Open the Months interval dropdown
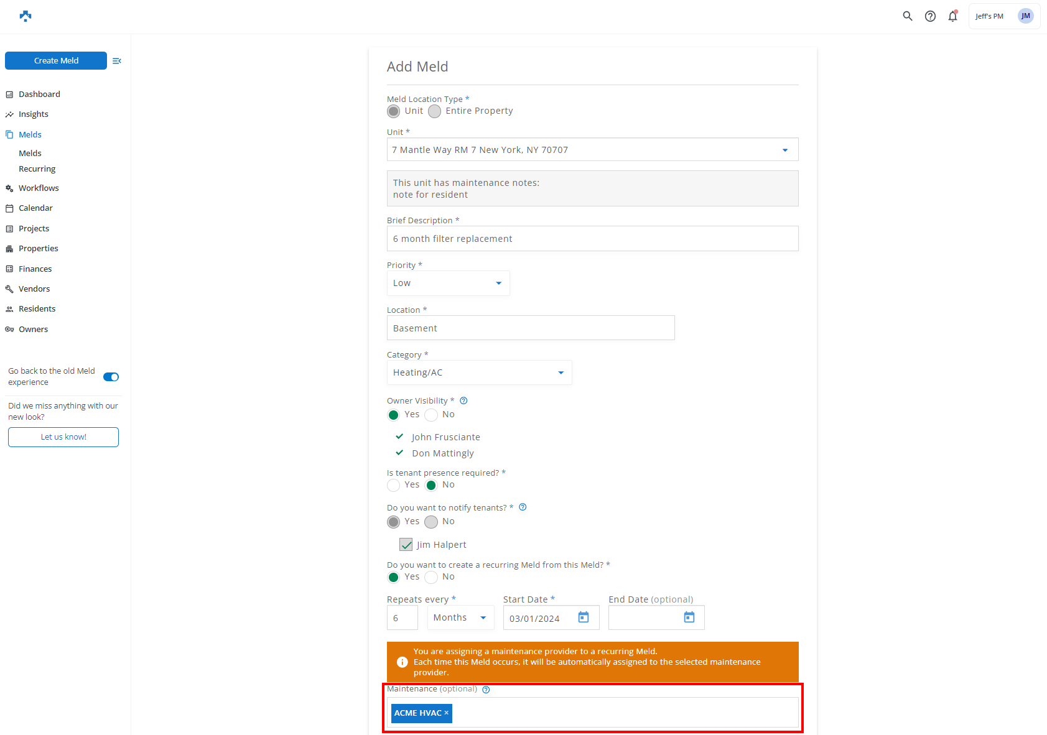The height and width of the screenshot is (735, 1047). point(460,618)
